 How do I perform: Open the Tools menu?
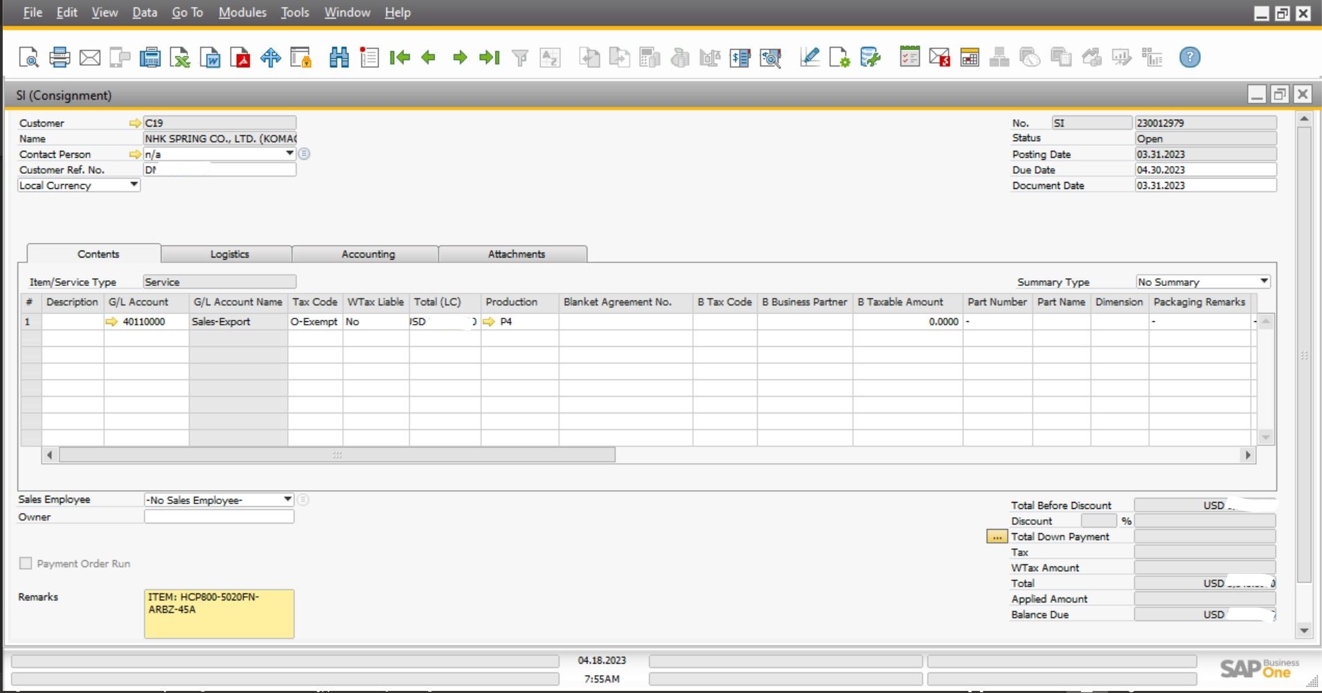(x=295, y=12)
